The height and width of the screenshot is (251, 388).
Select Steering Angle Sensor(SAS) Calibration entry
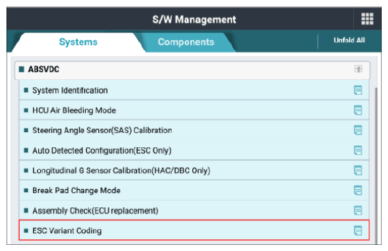click(194, 130)
